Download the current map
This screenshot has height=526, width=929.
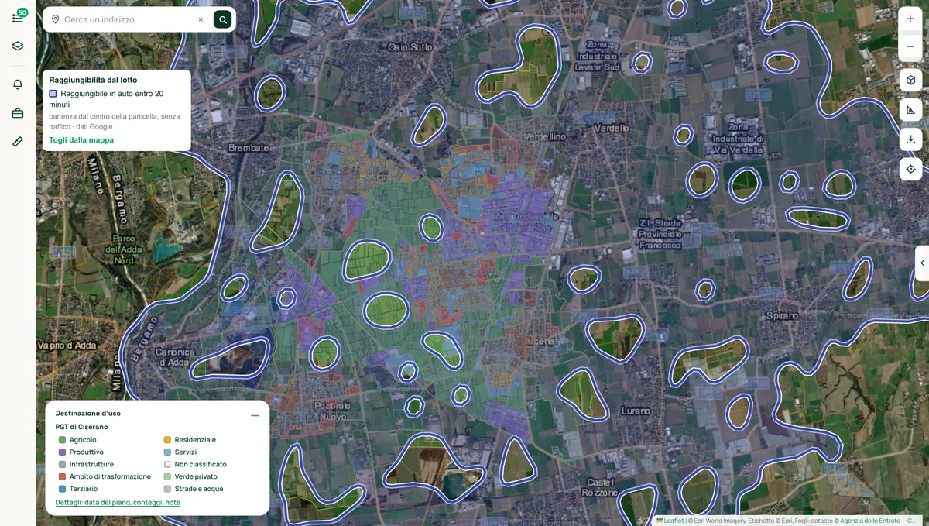[x=910, y=139]
